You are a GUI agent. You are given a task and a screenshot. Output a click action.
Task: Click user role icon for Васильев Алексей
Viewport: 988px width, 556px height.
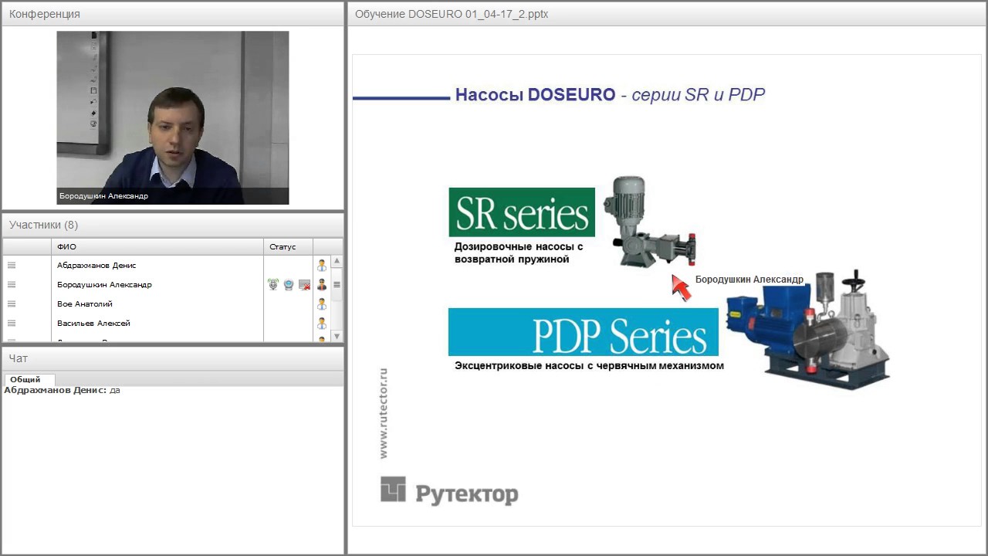tap(322, 323)
